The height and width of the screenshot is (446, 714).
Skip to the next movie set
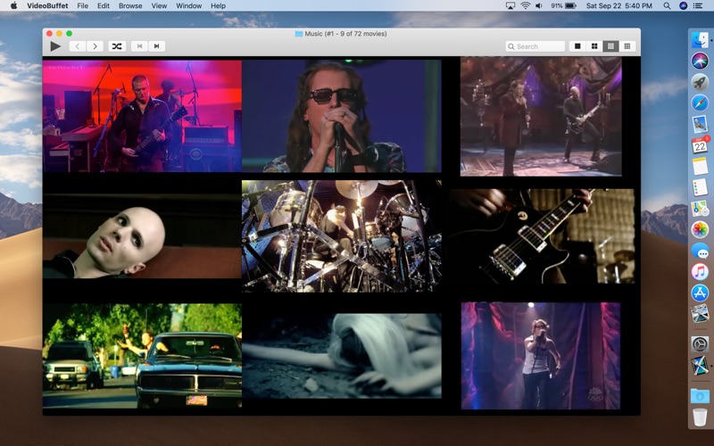157,46
